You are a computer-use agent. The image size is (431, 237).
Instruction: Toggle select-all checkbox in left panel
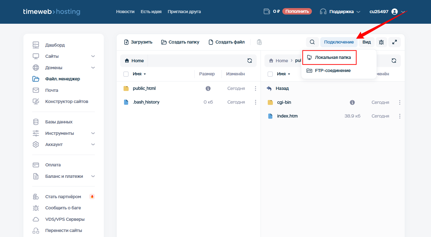click(x=126, y=74)
